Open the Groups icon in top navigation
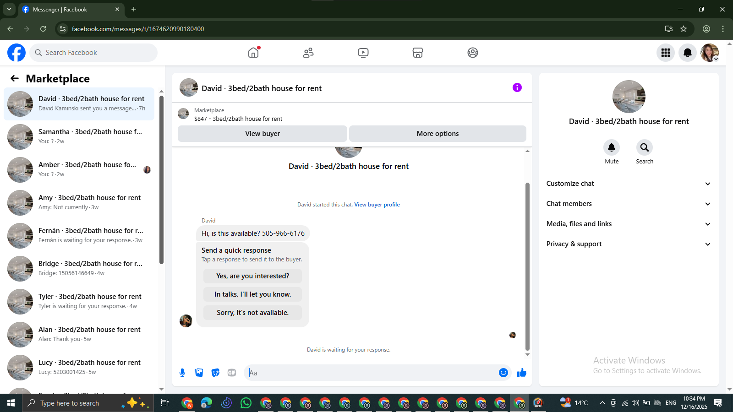The image size is (733, 412). 473,53
